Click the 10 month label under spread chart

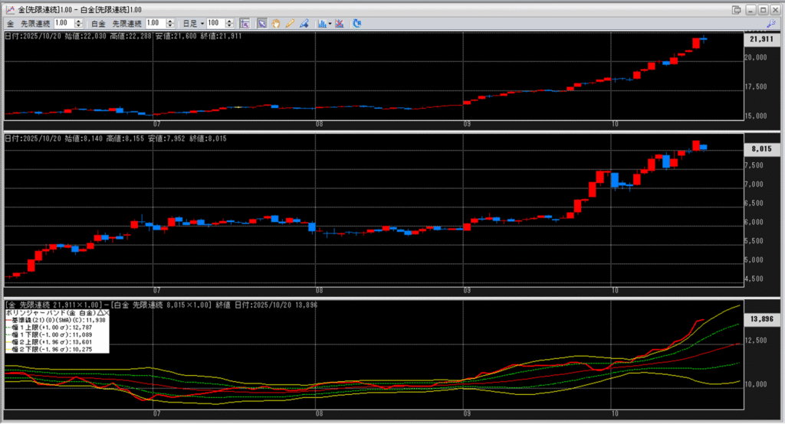615,414
